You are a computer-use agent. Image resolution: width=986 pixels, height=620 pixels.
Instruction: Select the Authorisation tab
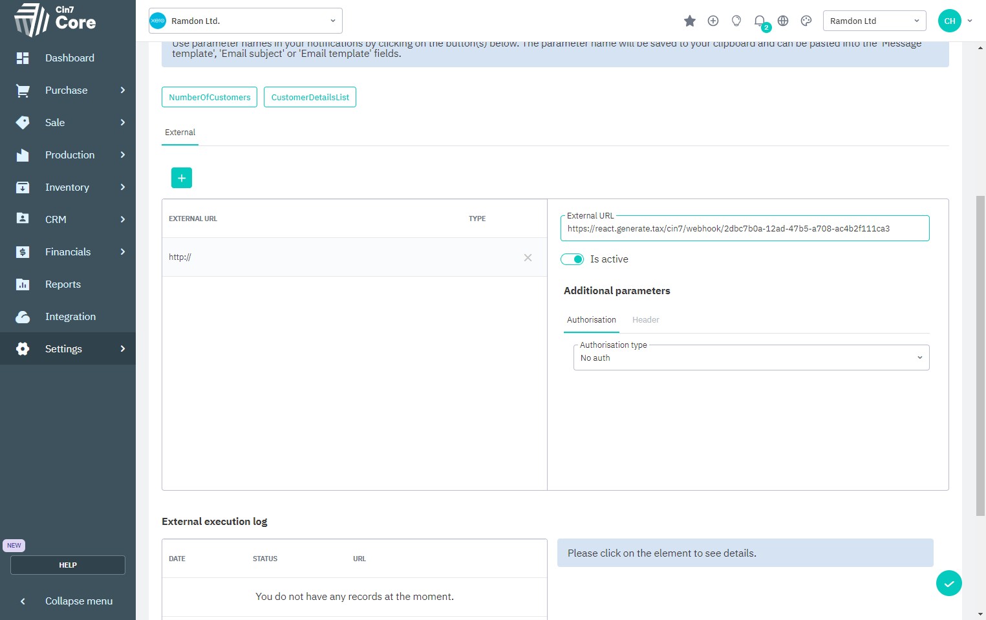591,320
